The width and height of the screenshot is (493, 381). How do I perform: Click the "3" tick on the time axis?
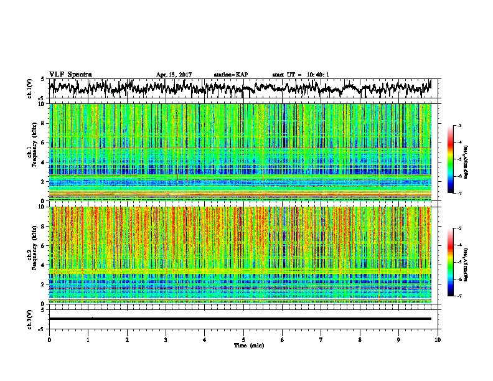(166, 340)
